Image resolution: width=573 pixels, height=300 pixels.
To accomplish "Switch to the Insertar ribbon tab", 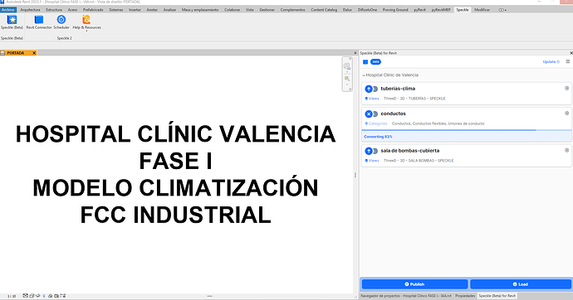I will [x=135, y=10].
